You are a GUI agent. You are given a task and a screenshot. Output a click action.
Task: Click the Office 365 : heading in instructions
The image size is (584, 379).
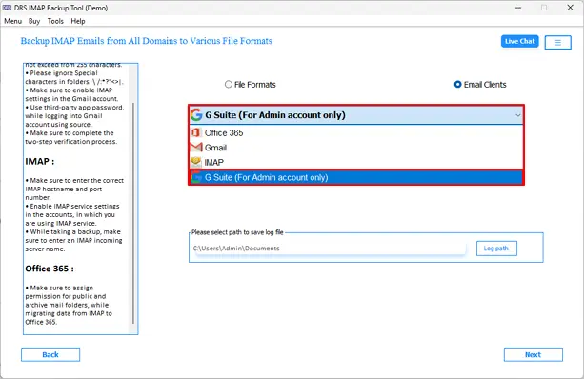pos(50,269)
